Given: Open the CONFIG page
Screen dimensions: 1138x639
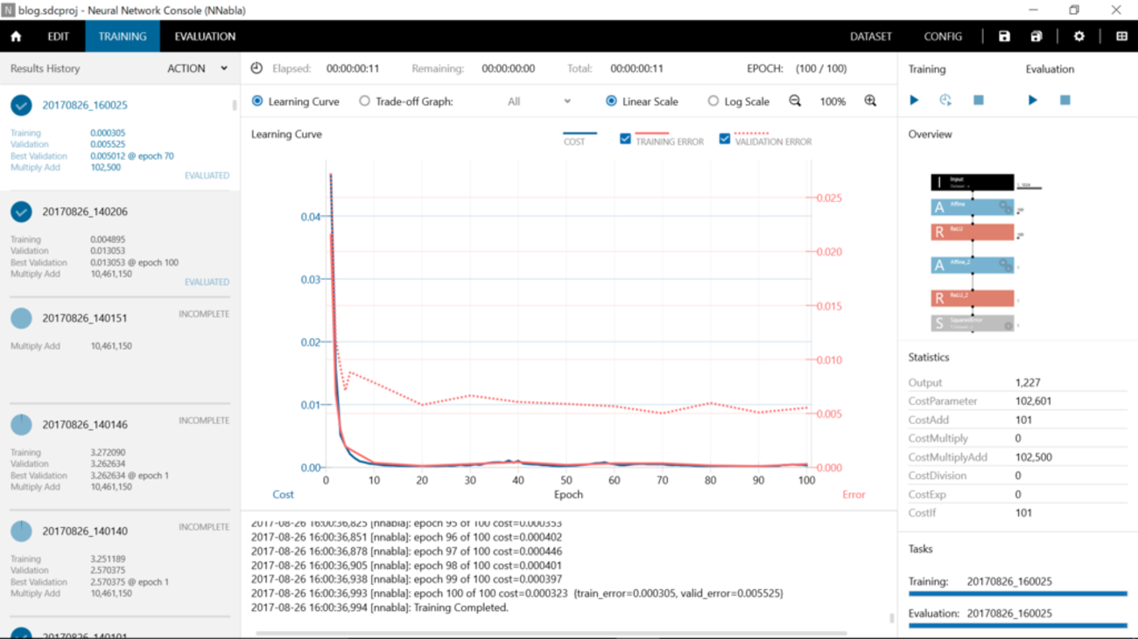Looking at the screenshot, I should [943, 37].
